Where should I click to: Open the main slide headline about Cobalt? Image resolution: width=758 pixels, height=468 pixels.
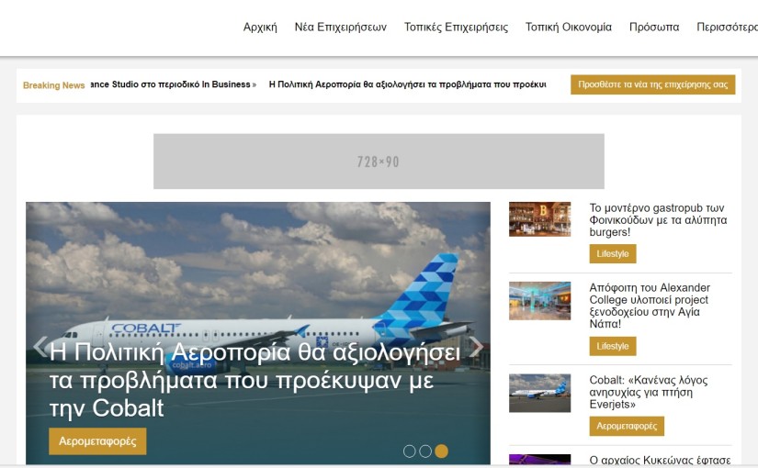coord(255,380)
